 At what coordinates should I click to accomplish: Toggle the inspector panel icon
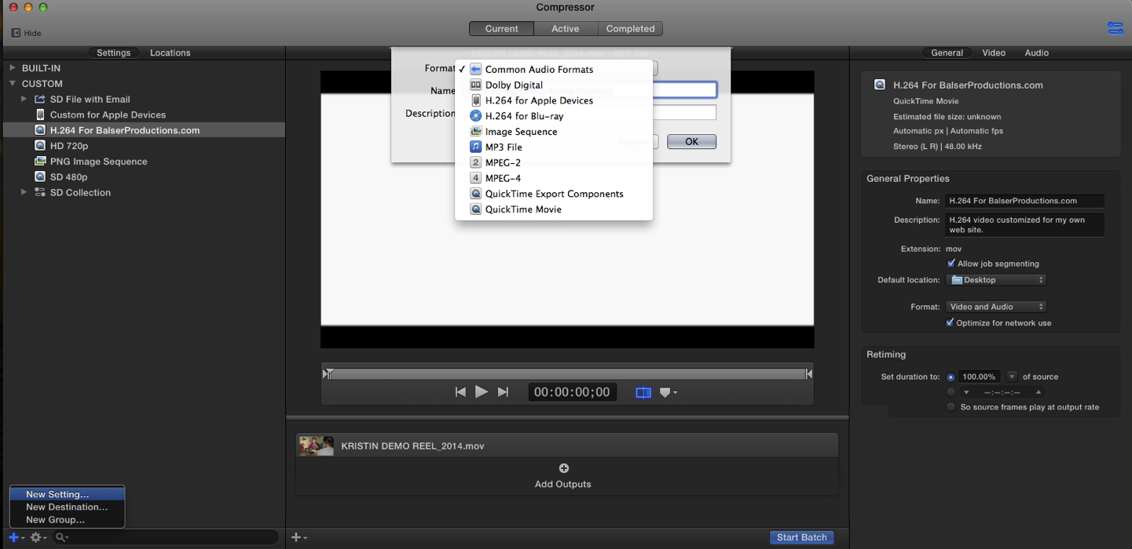(x=1116, y=28)
